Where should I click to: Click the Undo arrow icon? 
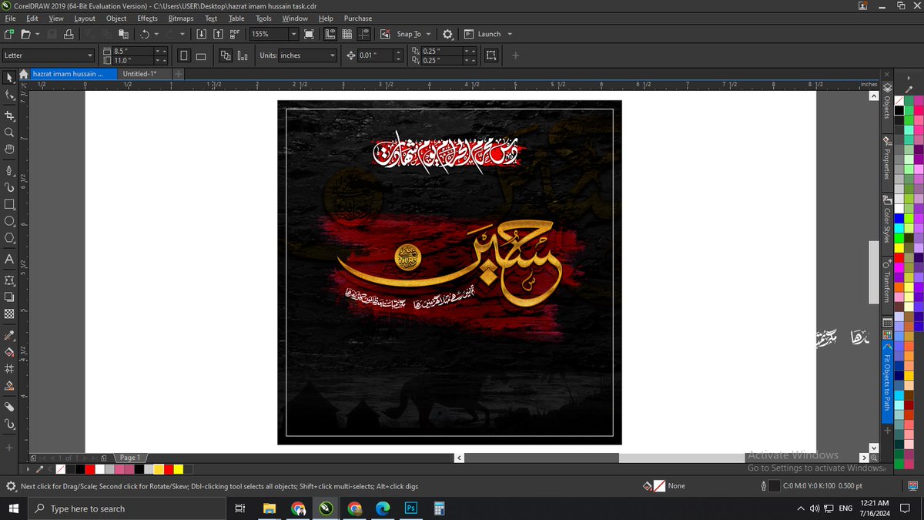click(144, 34)
